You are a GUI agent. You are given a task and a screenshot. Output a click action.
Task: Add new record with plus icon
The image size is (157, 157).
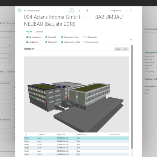[x=79, y=11]
